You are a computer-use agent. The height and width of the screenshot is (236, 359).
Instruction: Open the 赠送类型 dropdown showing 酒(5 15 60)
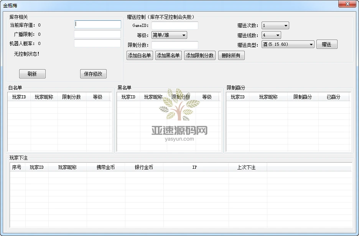(x=287, y=44)
